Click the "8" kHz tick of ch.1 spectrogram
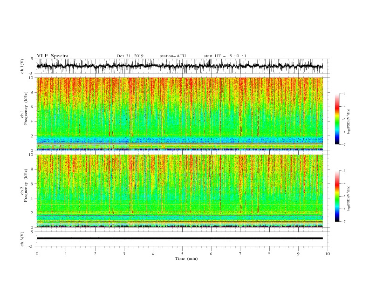369x285 pixels. tap(32, 92)
